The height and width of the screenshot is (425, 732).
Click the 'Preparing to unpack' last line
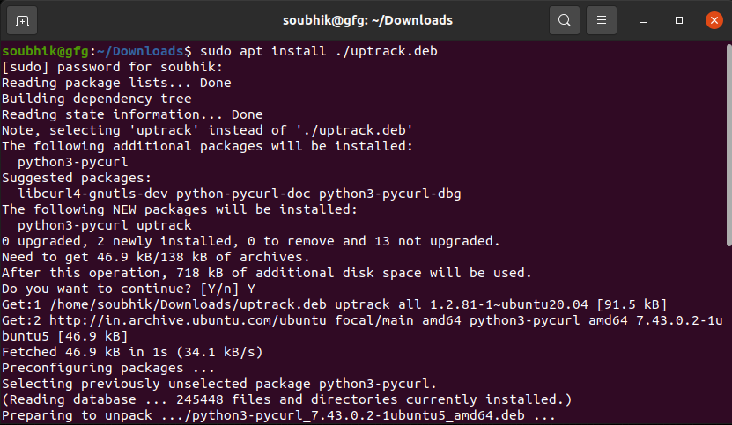(x=278, y=415)
